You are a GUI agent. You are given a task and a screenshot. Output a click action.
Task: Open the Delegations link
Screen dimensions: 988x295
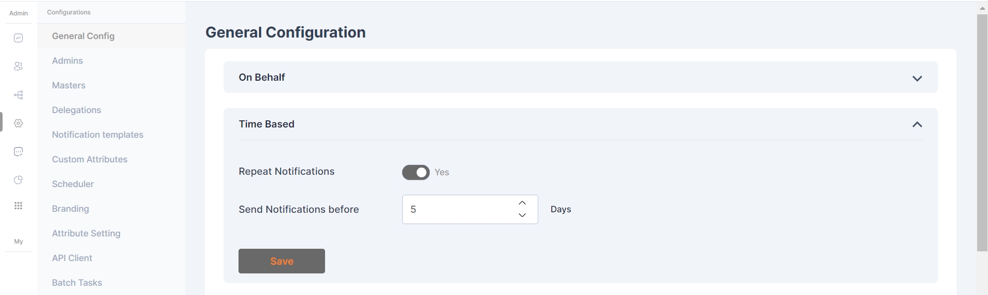point(76,110)
